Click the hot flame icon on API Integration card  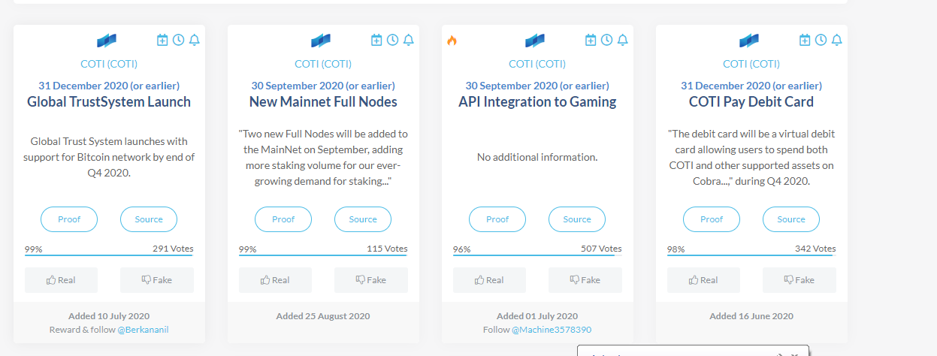452,41
